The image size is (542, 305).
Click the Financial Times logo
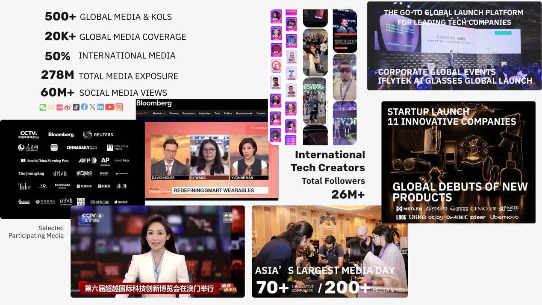[x=118, y=147]
